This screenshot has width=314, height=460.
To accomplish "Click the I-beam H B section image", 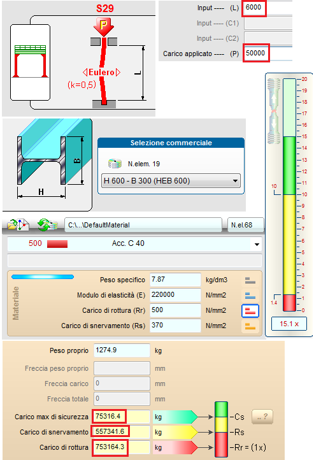I will (48, 163).
